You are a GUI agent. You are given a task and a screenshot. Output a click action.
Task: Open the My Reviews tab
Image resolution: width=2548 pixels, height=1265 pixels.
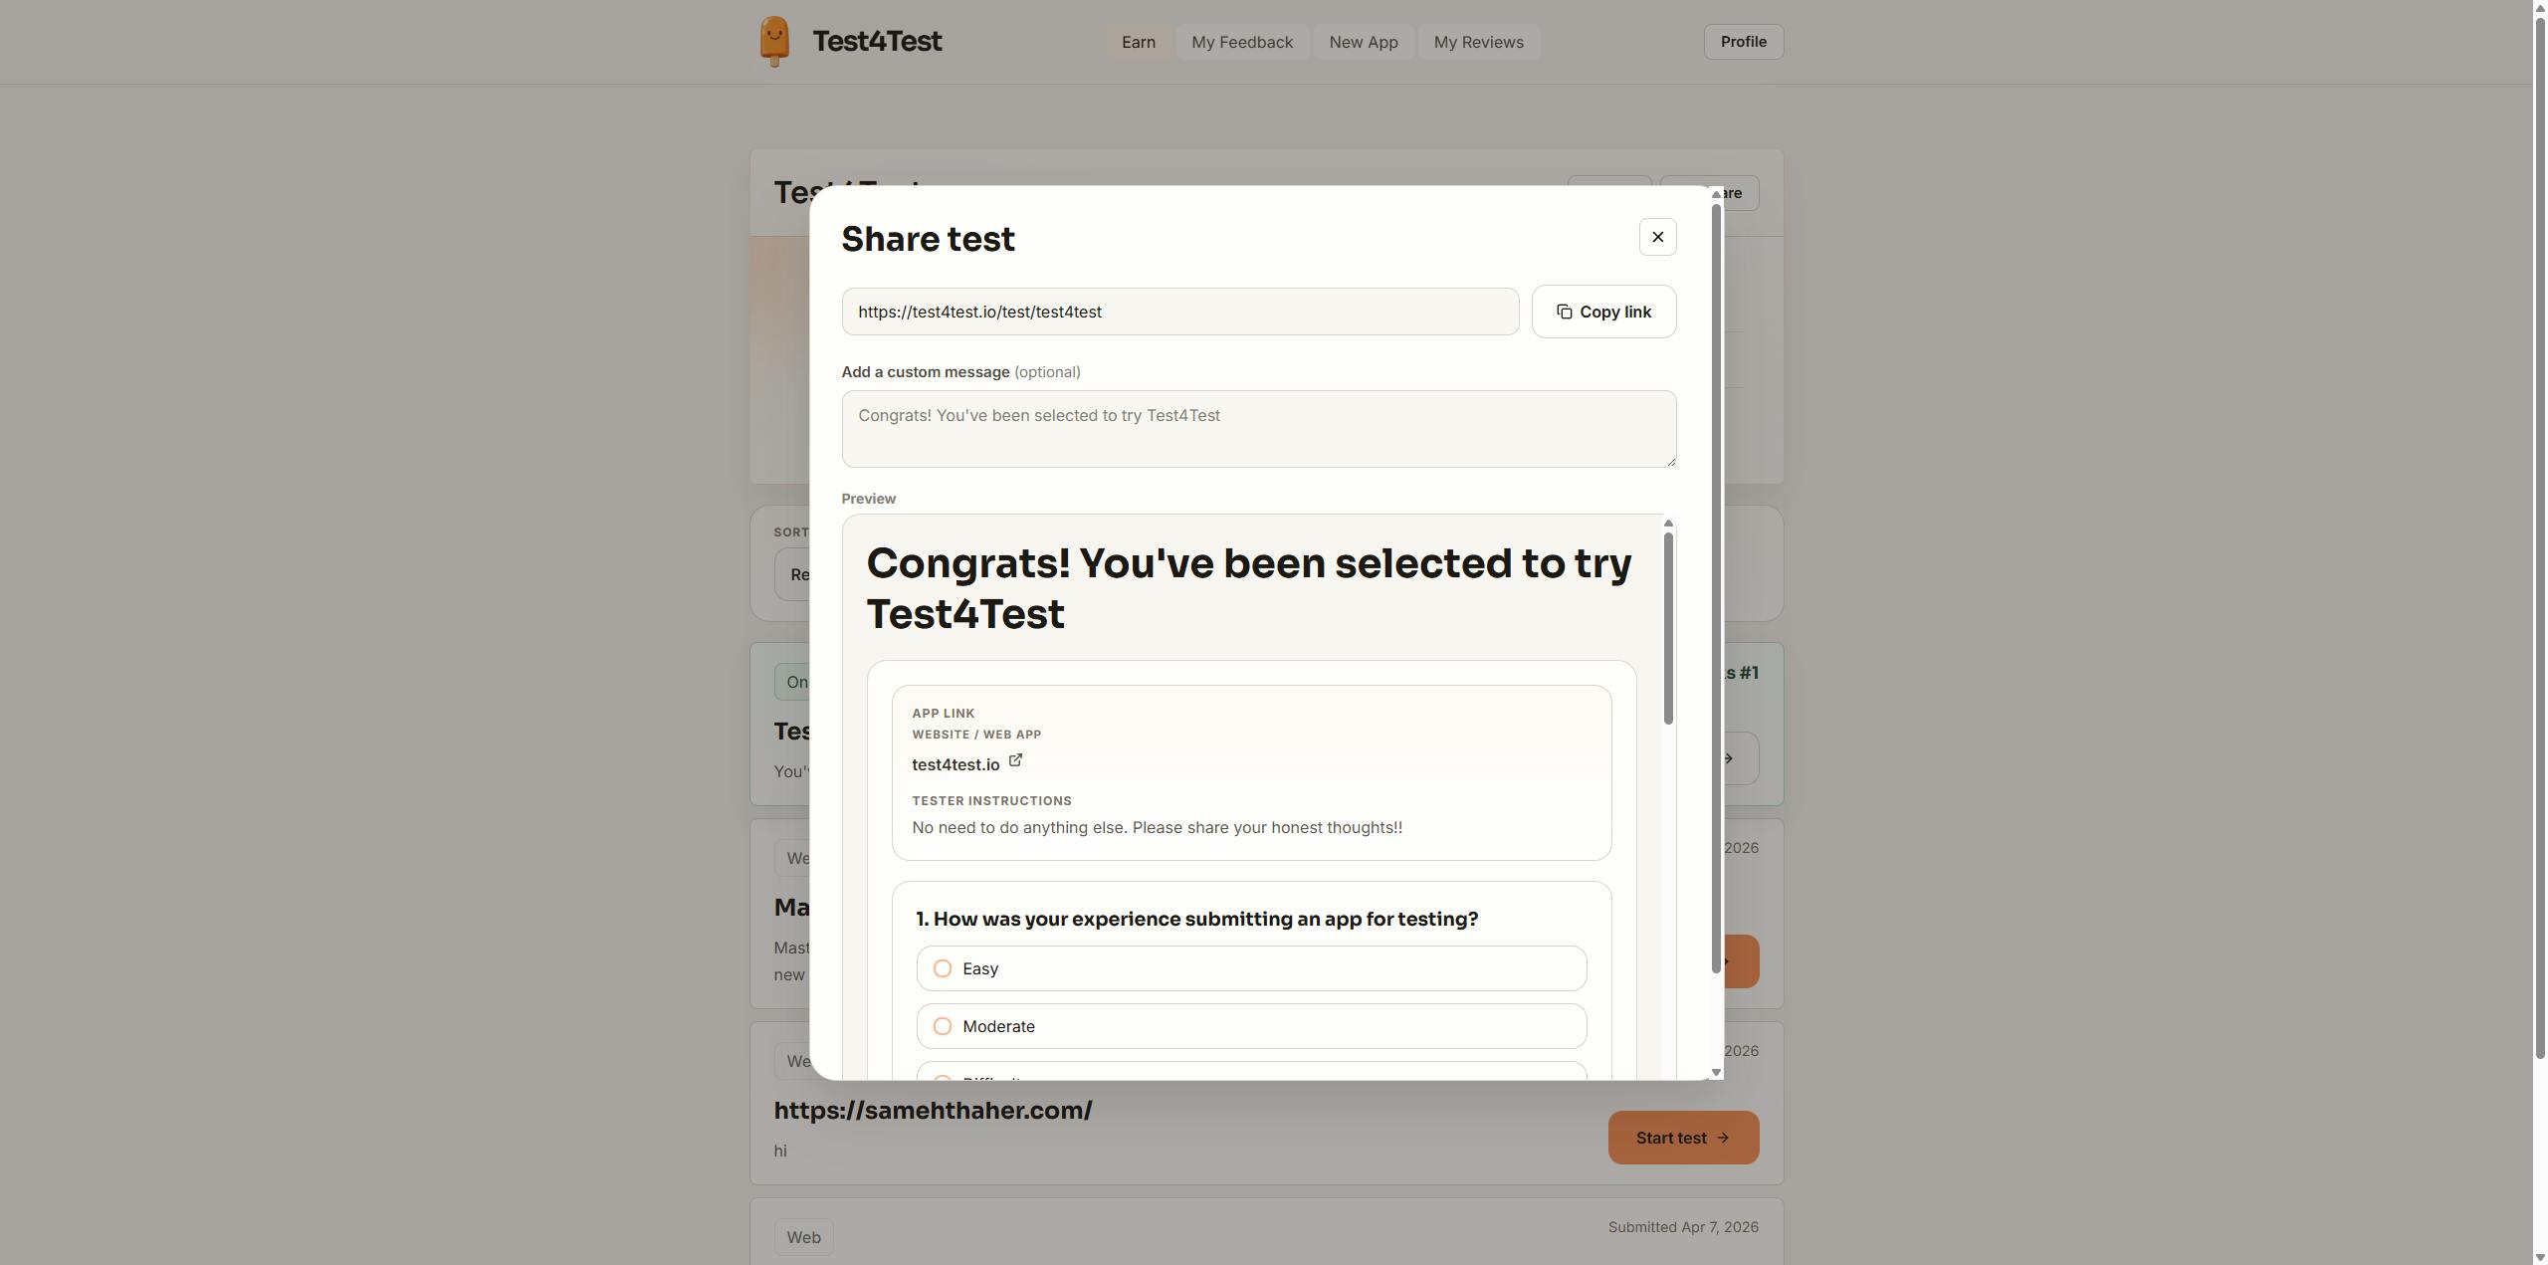click(1478, 42)
